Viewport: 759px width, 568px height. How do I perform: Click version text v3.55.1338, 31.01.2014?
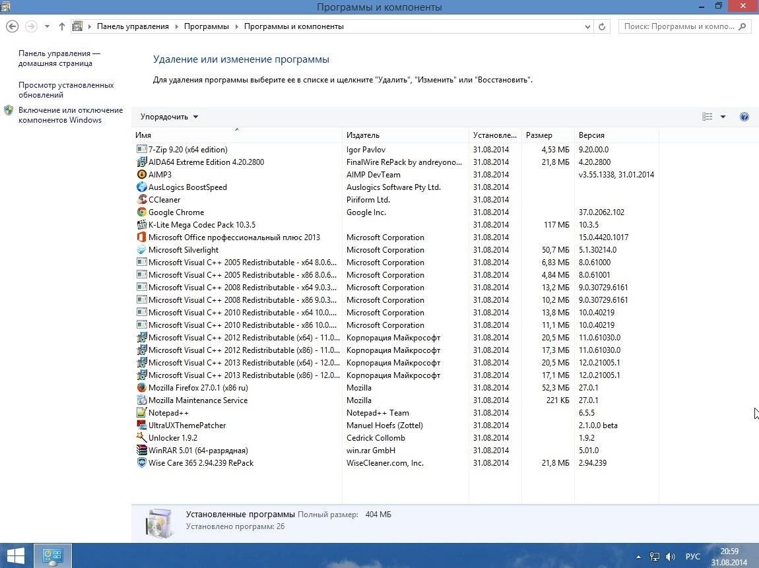click(616, 175)
